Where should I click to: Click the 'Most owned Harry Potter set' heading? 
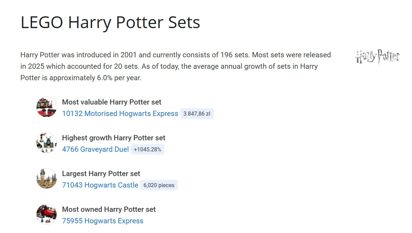tap(109, 209)
